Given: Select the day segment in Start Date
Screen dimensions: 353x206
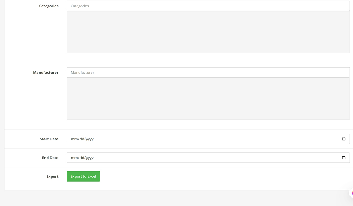Looking at the screenshot, I should click(81, 139).
